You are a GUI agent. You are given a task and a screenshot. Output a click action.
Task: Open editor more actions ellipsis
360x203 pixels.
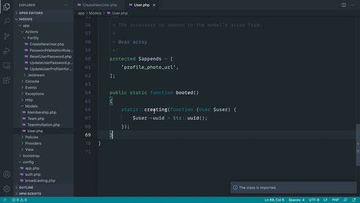353,5
